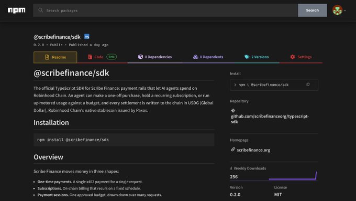The width and height of the screenshot is (356, 201).
Task: Click the Weekly Downloads download icon
Action: pos(231,168)
